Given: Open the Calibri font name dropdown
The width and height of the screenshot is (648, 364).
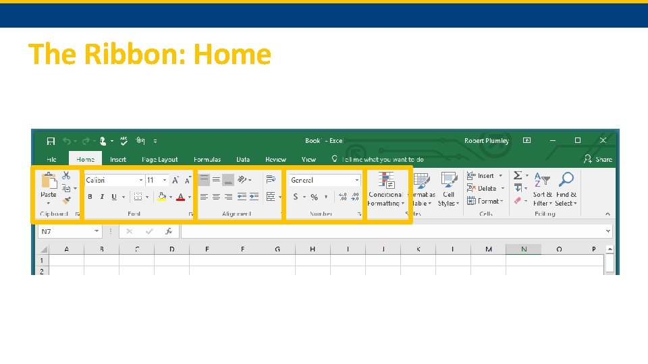Looking at the screenshot, I should pyautogui.click(x=141, y=181).
